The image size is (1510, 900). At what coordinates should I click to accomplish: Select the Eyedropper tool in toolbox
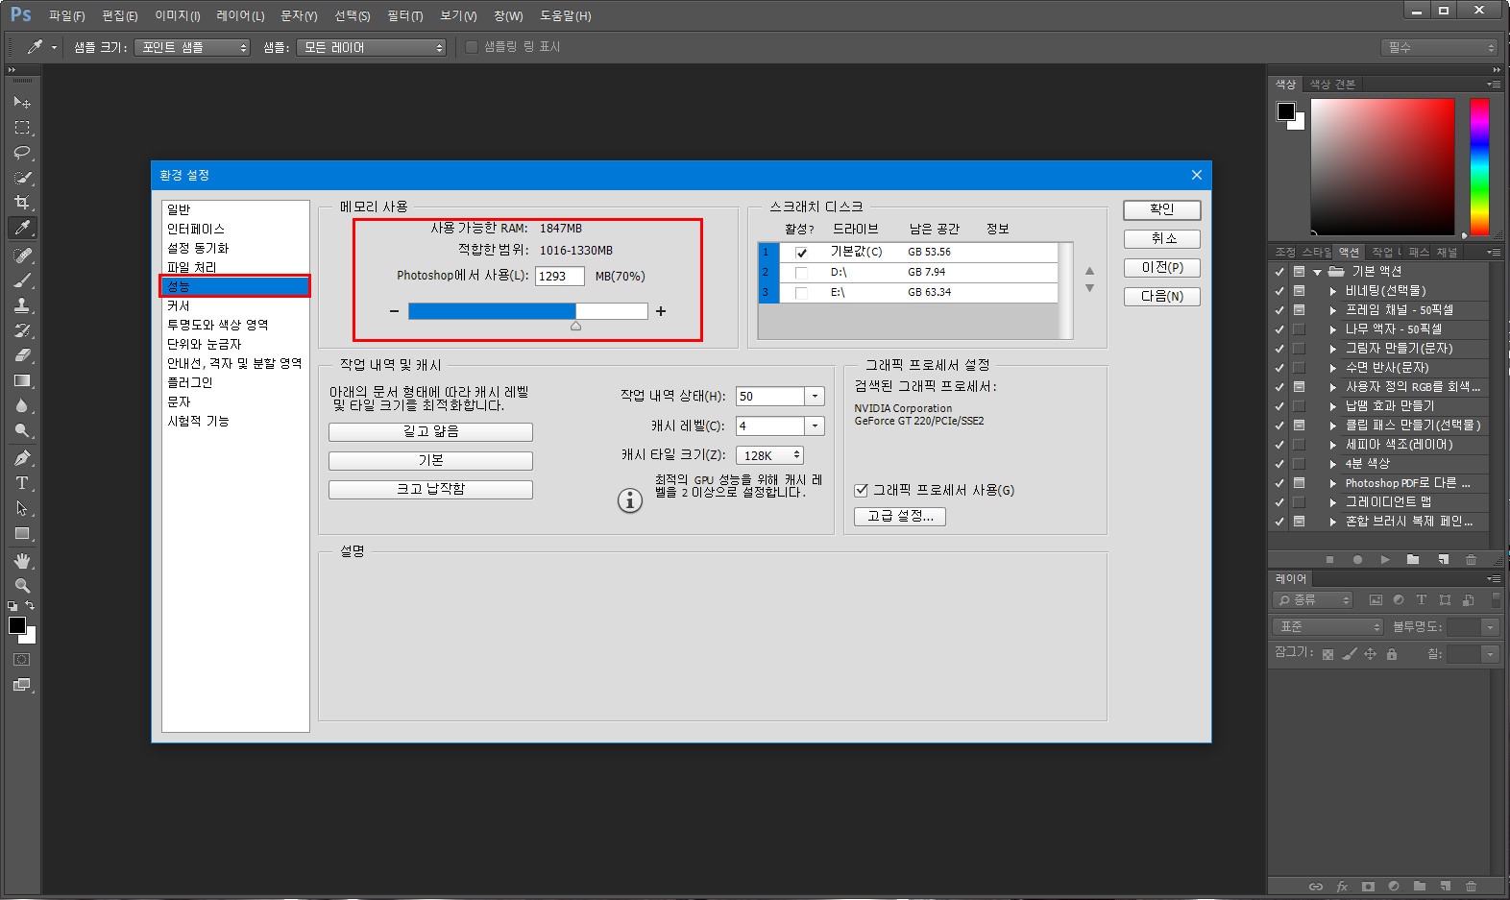(22, 228)
